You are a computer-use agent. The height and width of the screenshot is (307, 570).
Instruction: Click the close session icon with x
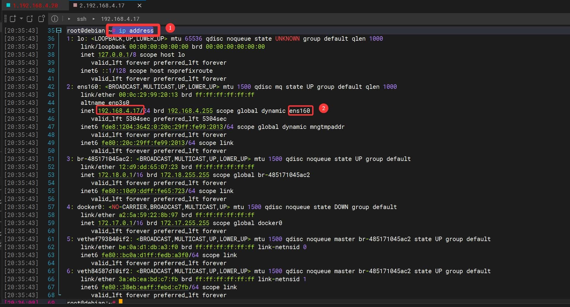coord(30,19)
